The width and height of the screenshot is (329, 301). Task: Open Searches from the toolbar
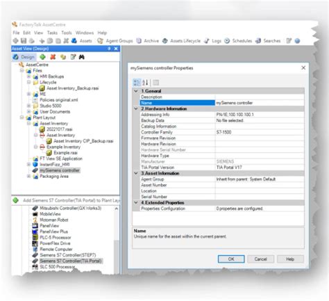pos(268,41)
